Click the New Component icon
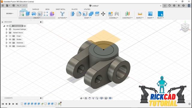Screen dimensions: 192x108 110,14
